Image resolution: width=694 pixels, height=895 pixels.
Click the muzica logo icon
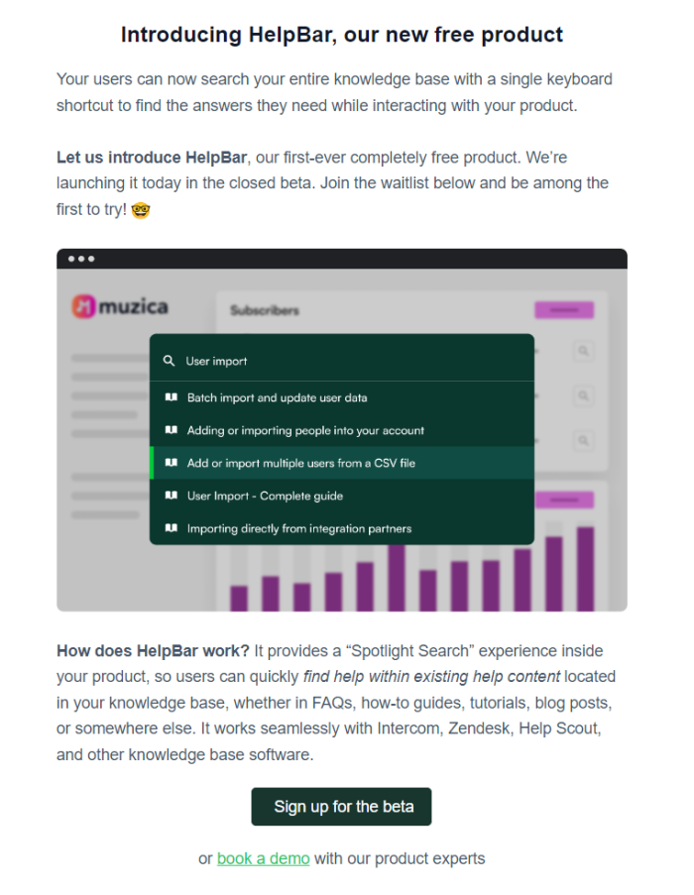[83, 306]
